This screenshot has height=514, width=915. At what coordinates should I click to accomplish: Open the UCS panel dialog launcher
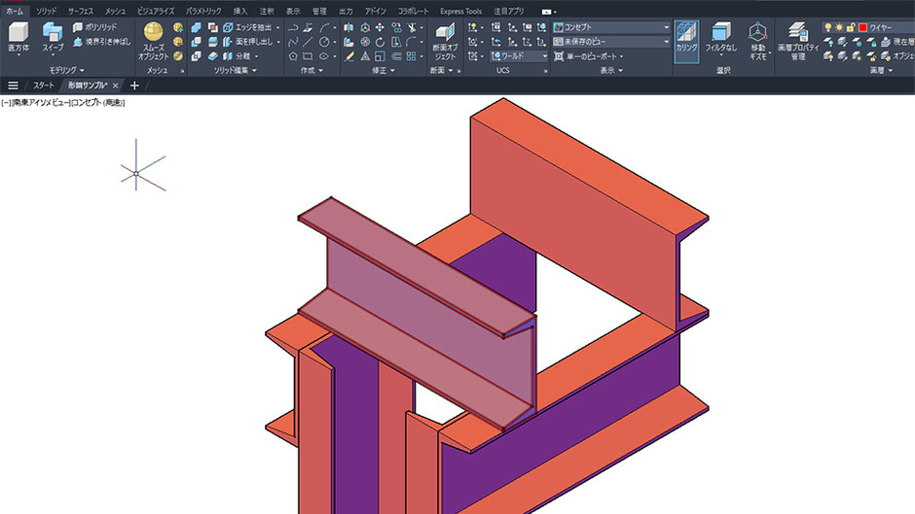pyautogui.click(x=546, y=71)
